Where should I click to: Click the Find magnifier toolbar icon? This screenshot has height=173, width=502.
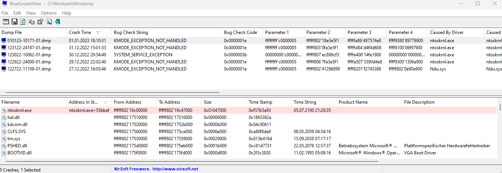[49, 22]
